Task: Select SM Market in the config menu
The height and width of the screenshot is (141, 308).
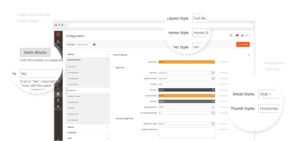Action: [x=88, y=90]
